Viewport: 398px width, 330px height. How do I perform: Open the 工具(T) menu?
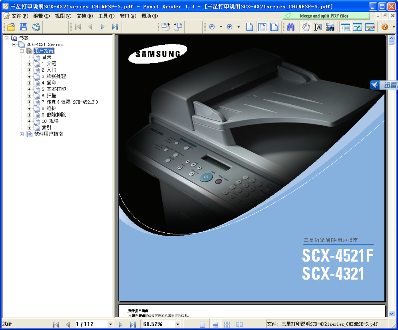(x=106, y=16)
